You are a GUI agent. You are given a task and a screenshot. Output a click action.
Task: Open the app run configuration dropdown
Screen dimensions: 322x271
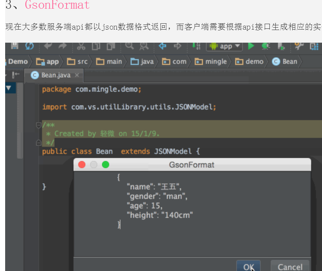(224, 47)
